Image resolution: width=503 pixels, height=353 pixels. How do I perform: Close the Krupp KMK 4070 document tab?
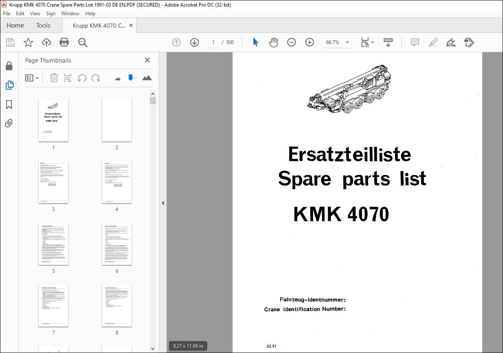131,26
